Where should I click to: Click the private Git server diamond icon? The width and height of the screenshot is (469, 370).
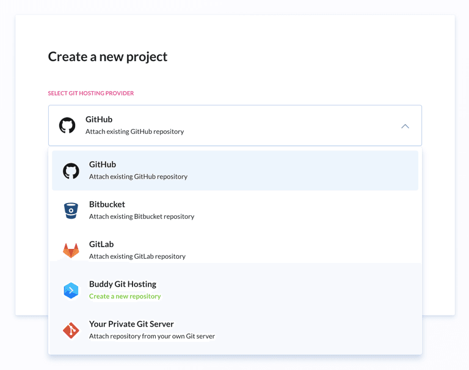click(71, 330)
